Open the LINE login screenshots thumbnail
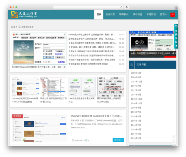The width and height of the screenshot is (186, 157). (x=82, y=87)
